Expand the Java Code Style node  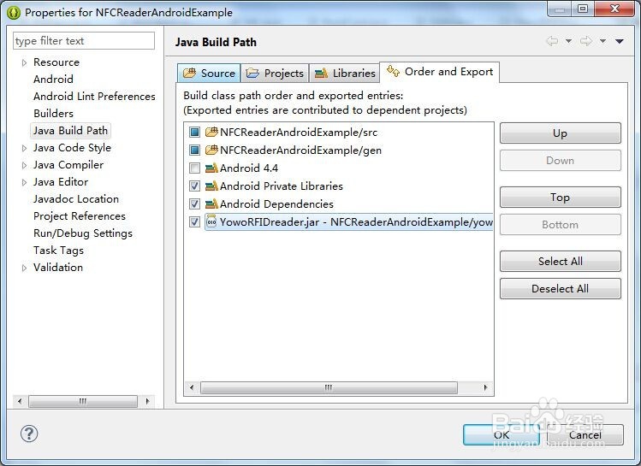24,148
